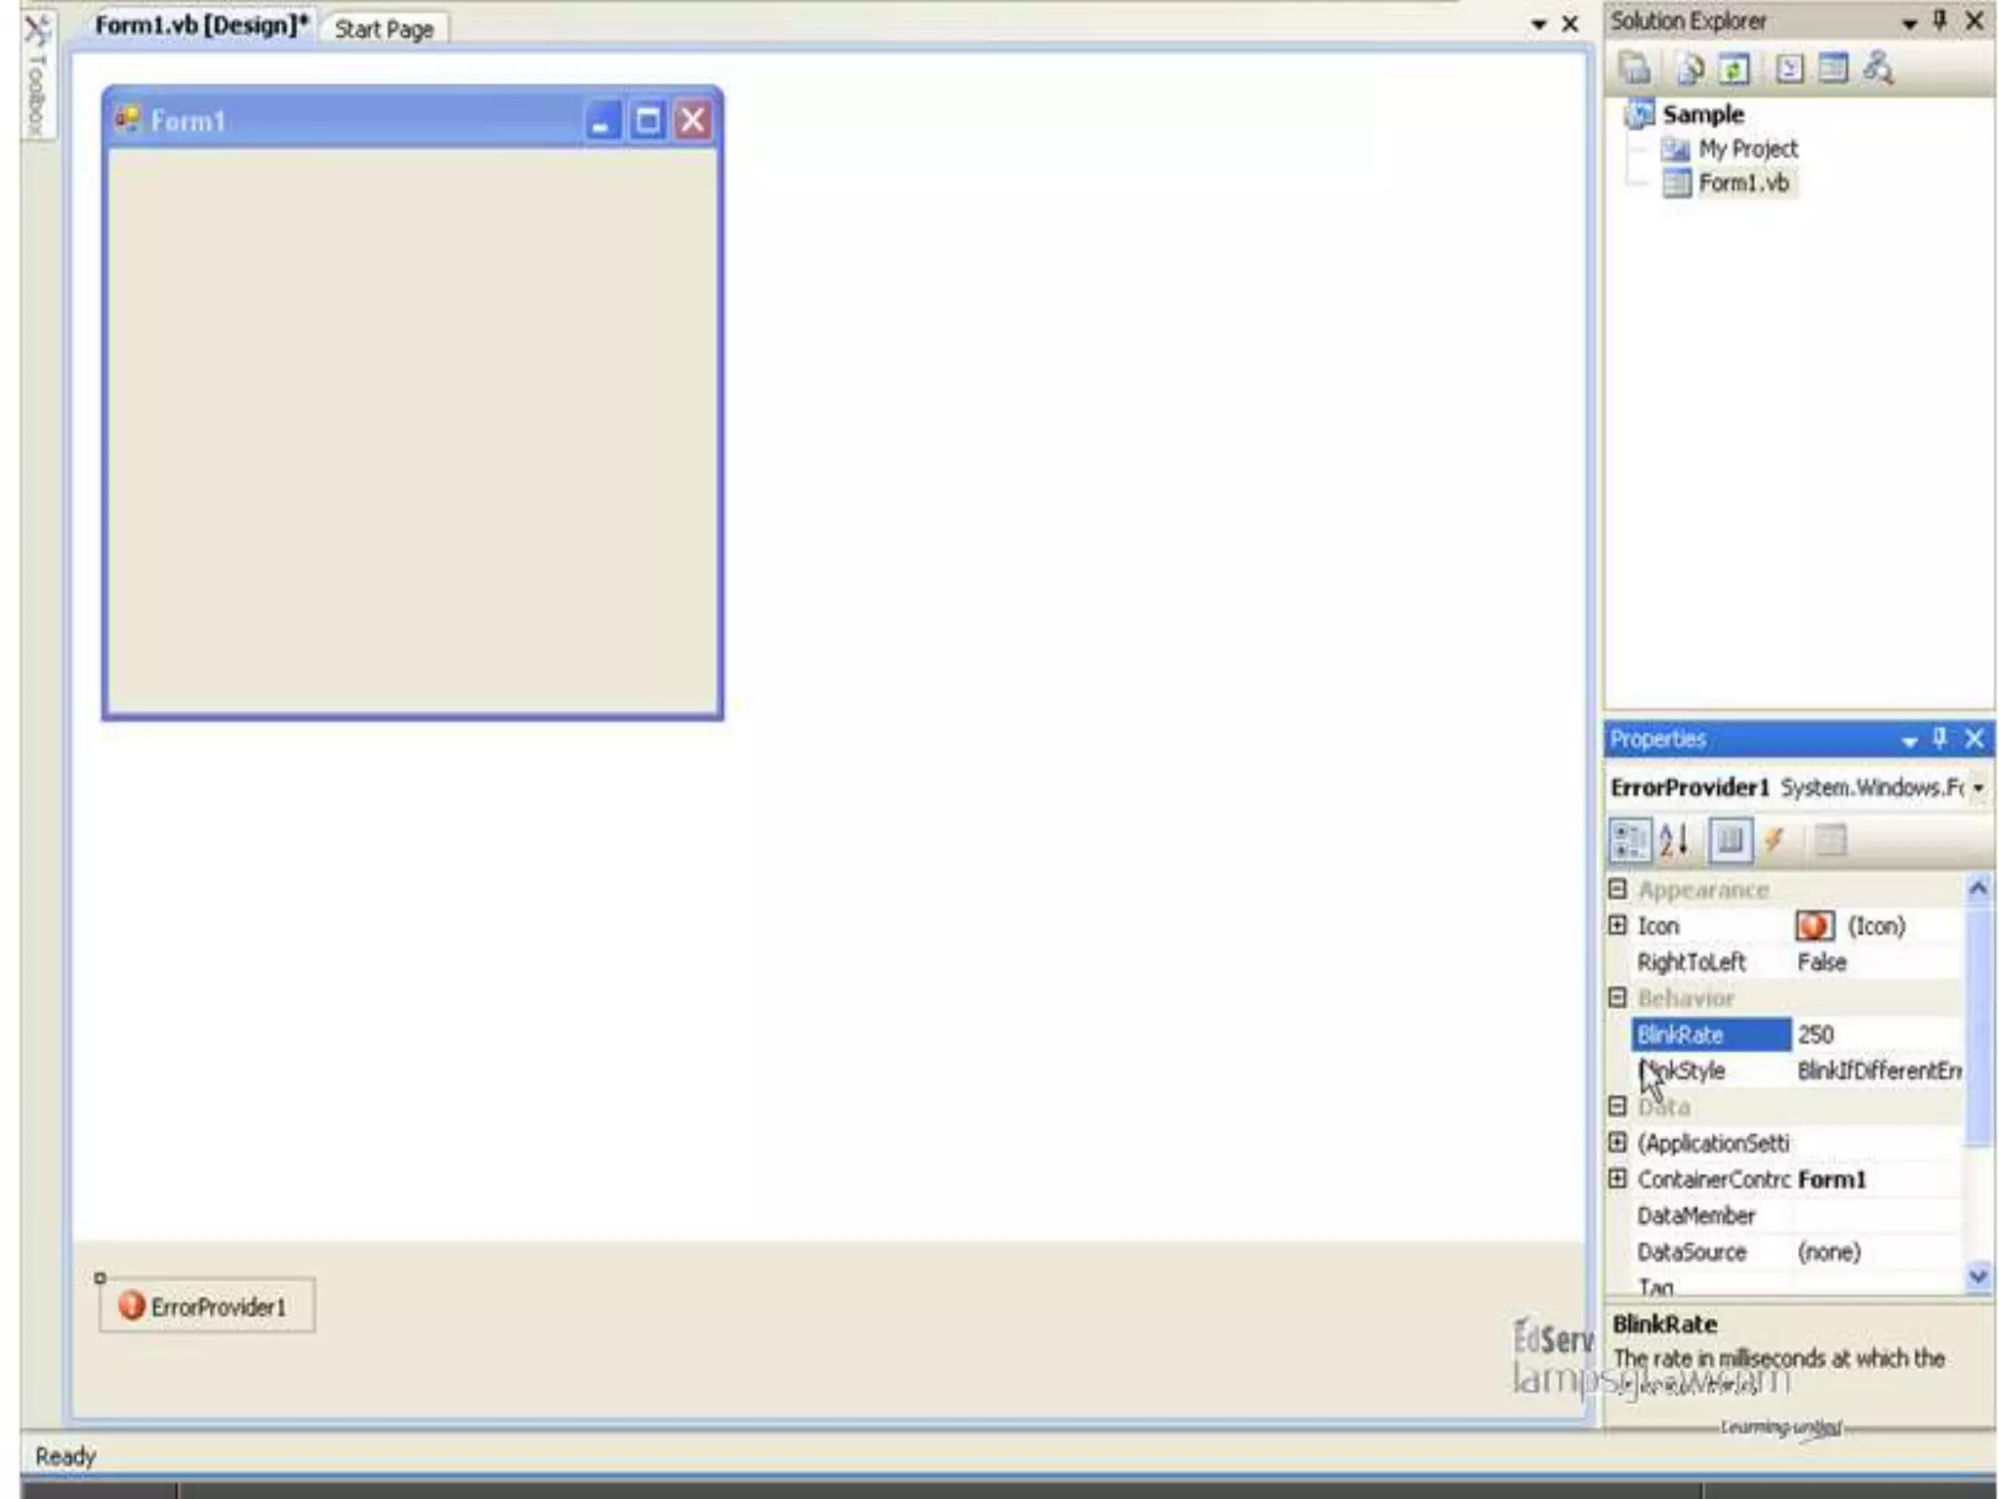Select My Project in Solution Explorer
The image size is (1999, 1499).
pos(1747,149)
